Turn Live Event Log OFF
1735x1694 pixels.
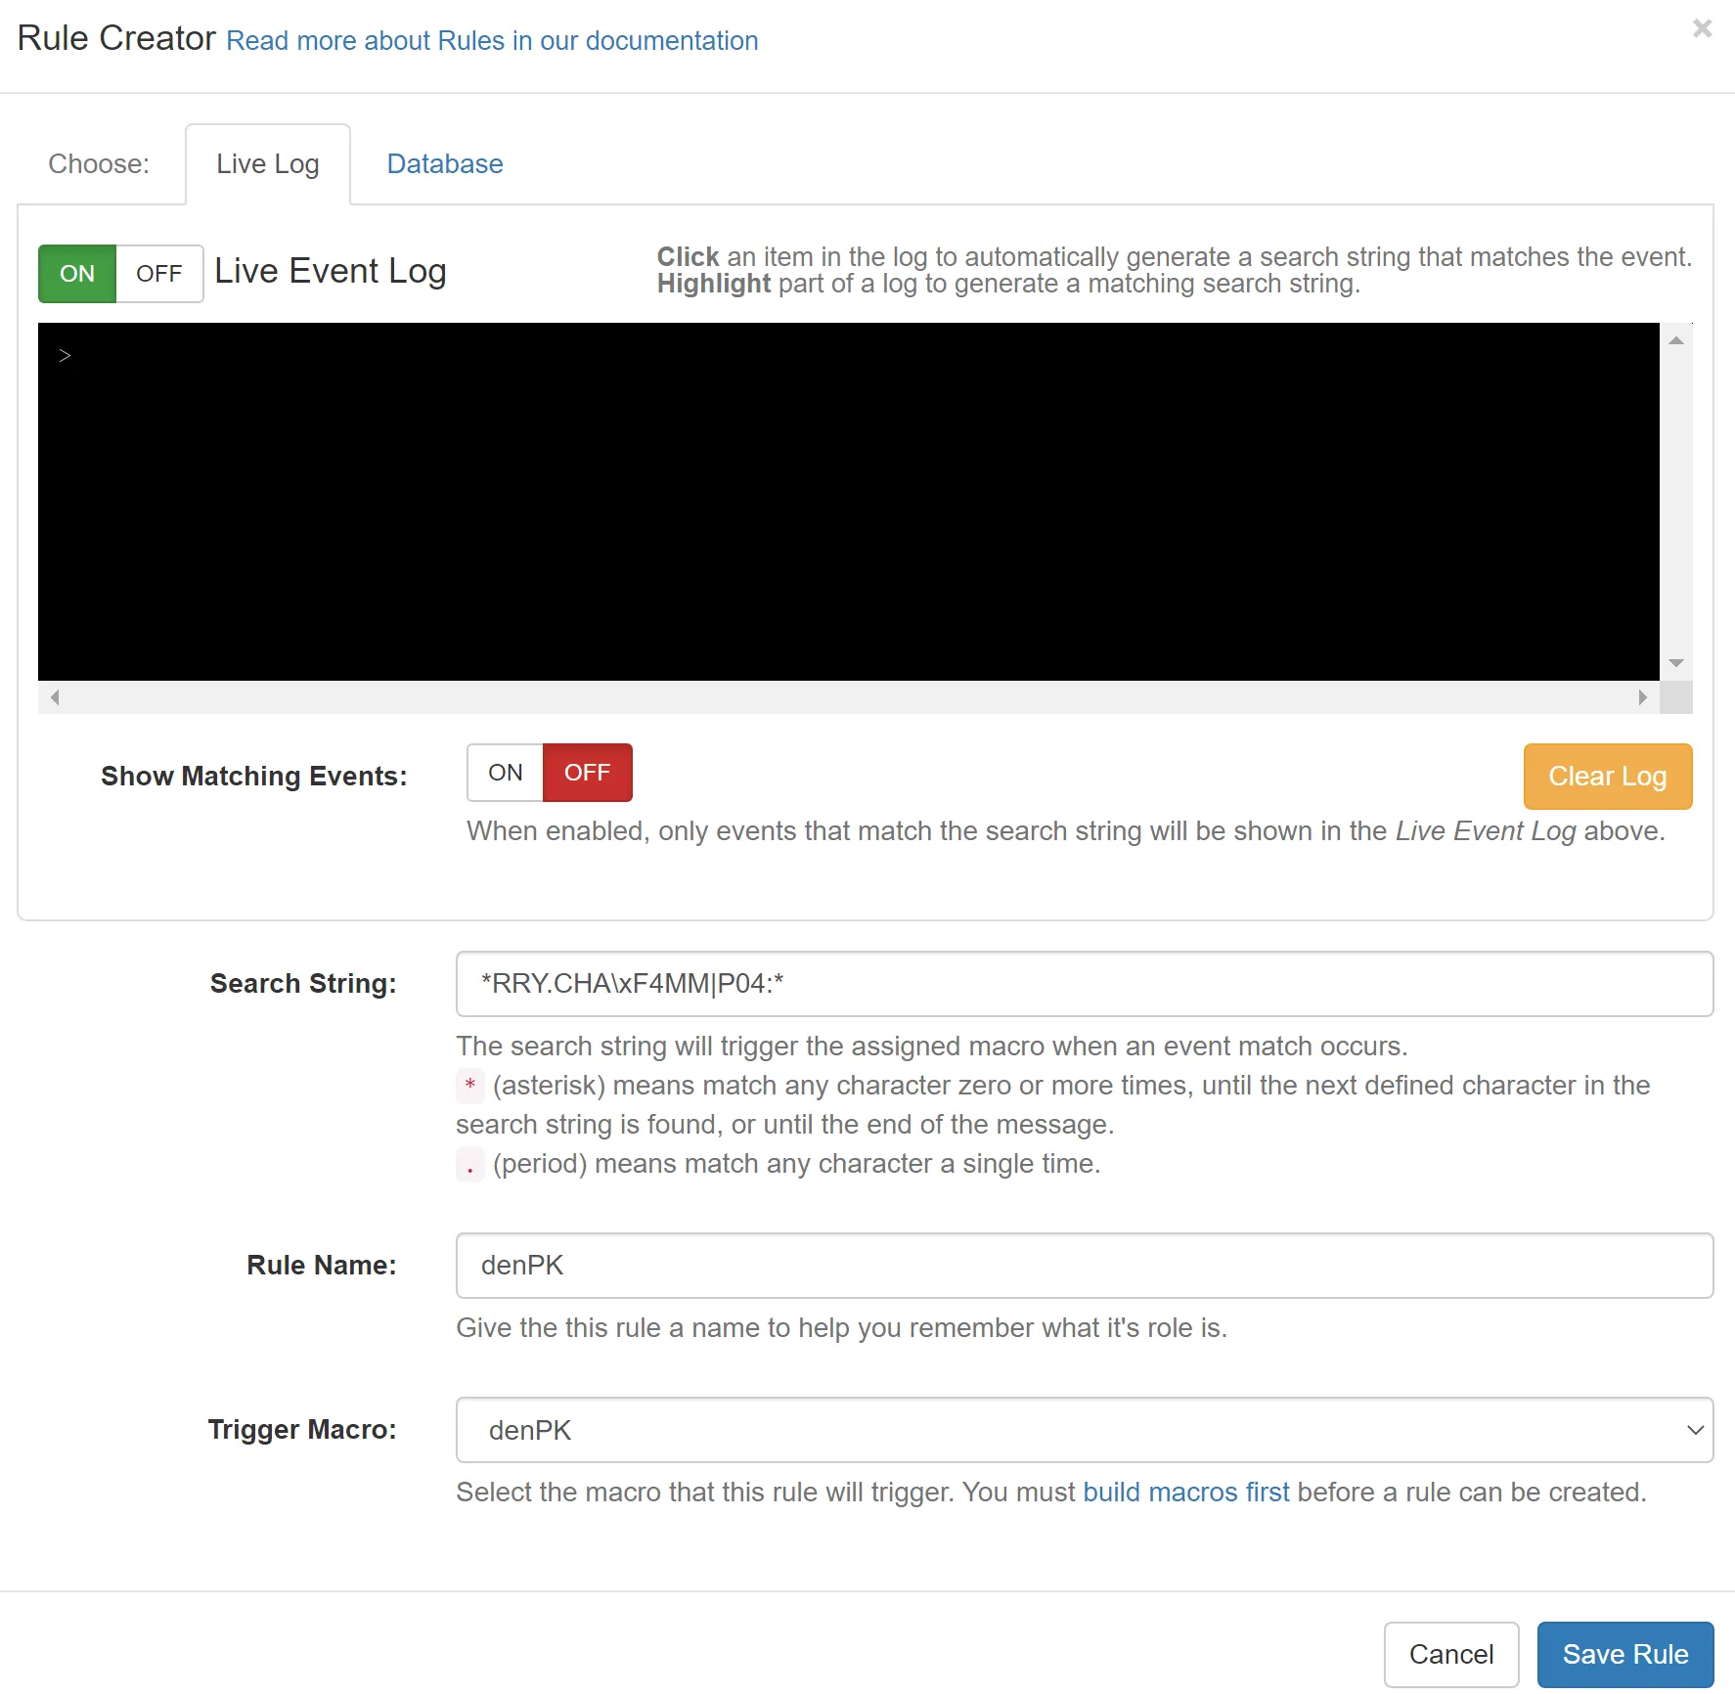pyautogui.click(x=159, y=274)
